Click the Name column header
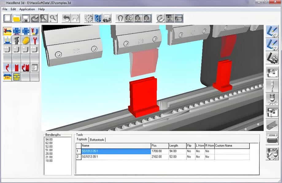This screenshot has width=282, height=183. pos(116,146)
